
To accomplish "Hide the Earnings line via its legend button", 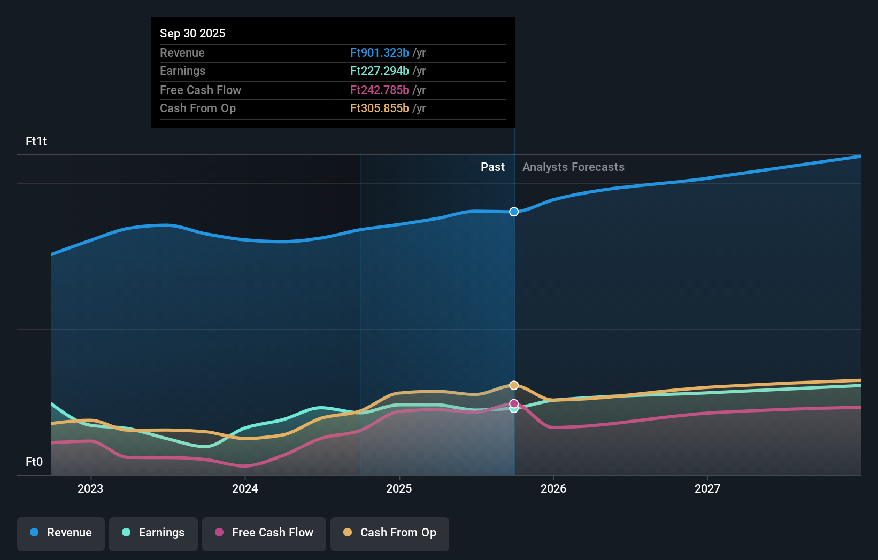I will coord(153,534).
